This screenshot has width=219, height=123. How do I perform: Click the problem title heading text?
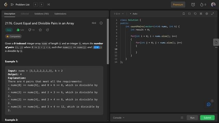point(39,23)
